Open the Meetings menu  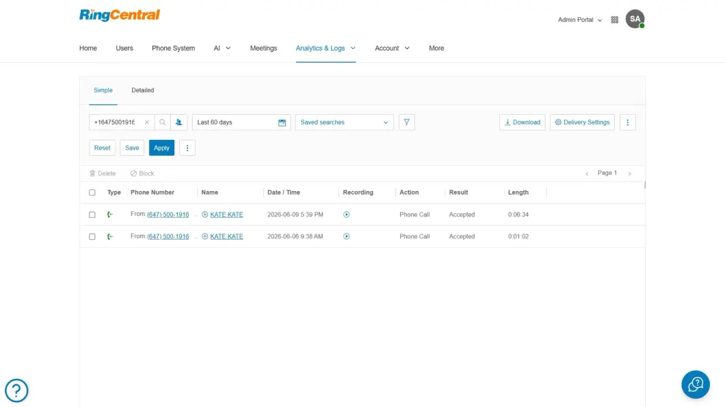263,48
